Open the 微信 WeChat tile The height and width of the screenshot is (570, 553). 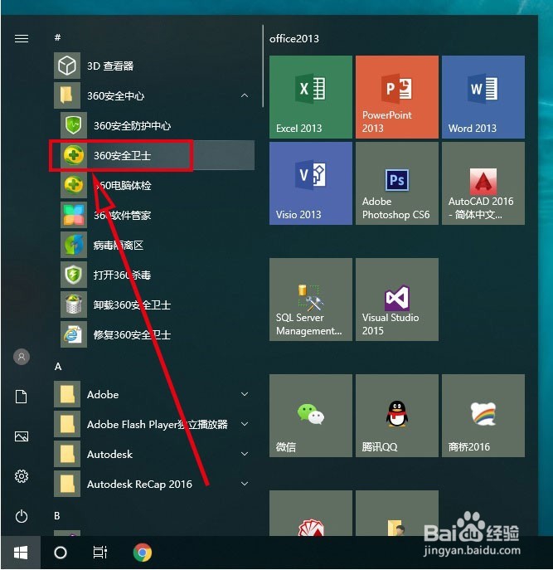[x=311, y=416]
